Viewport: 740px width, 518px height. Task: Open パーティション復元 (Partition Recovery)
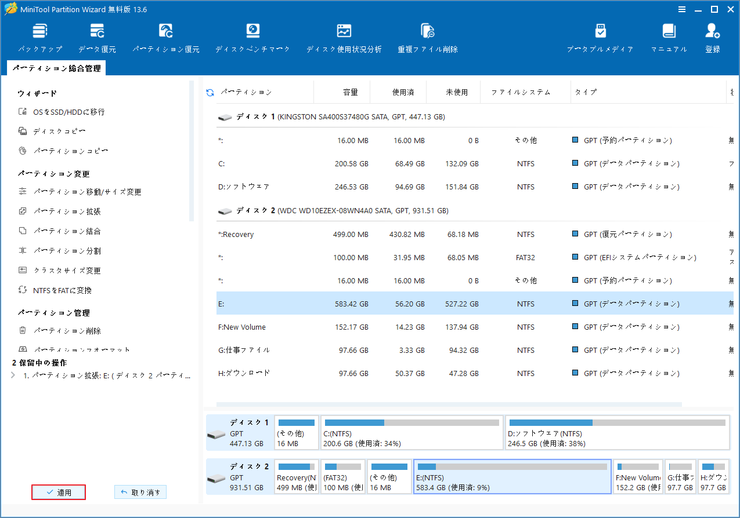(166, 35)
